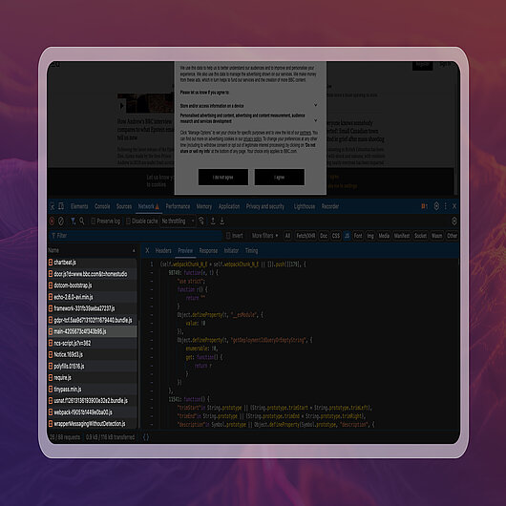This screenshot has height=506, width=506.
Task: Switch to the Elements panel tab
Action: tap(79, 206)
